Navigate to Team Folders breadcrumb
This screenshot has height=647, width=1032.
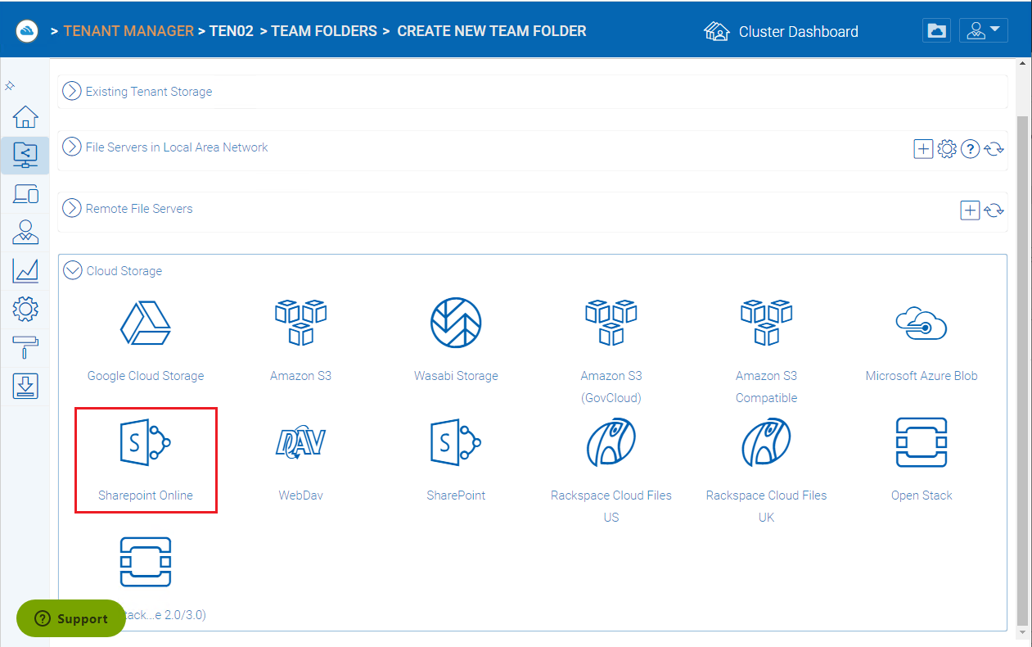coord(324,31)
